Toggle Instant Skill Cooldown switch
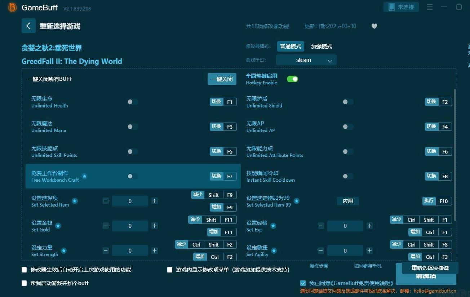Screen dimensions: 470x297 (x=348, y=176)
